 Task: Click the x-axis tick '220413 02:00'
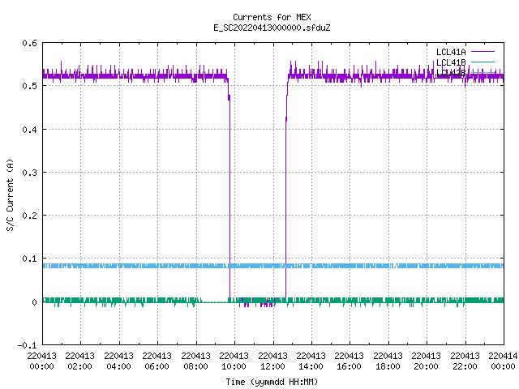(79, 361)
